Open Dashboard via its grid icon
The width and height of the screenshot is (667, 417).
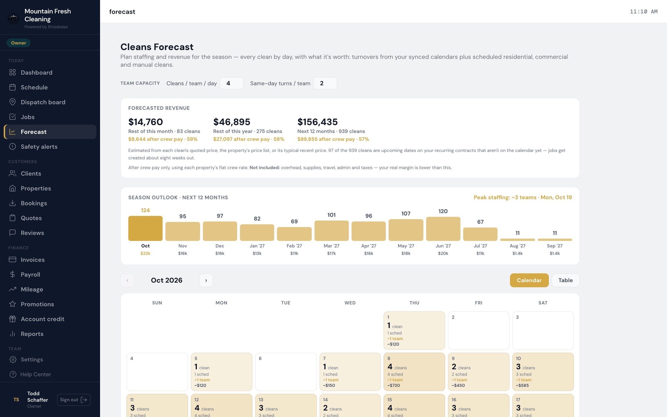[12, 72]
